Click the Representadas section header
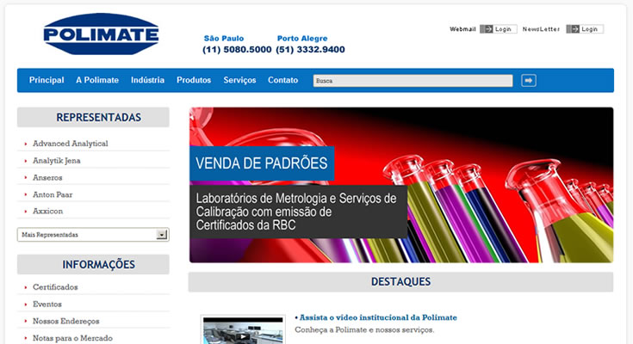Image resolution: width=633 pixels, height=344 pixels. 93,117
